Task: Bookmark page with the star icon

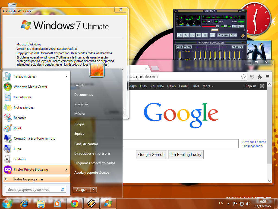Action: (243, 77)
